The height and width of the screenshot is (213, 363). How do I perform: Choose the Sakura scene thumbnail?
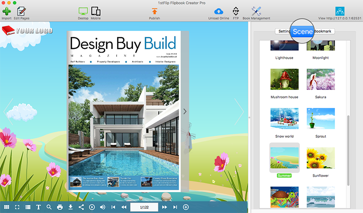coord(321,79)
